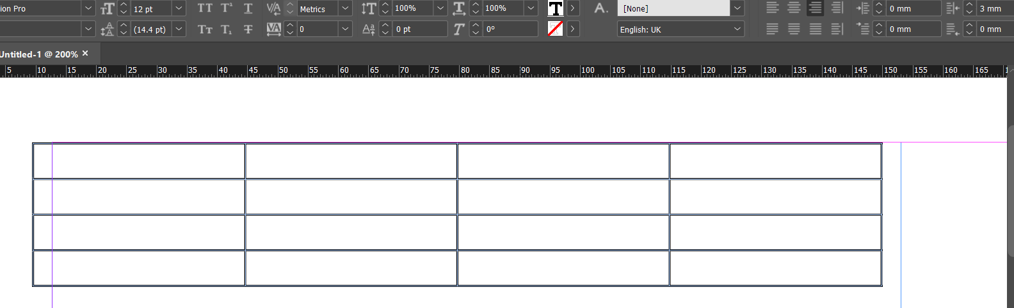Open the leading (14.4 pt) dropdown
The height and width of the screenshot is (308, 1014).
pyautogui.click(x=179, y=29)
